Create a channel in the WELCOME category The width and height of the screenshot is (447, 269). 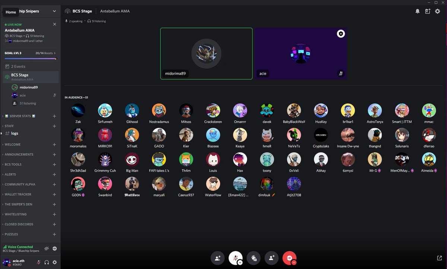coord(54,145)
